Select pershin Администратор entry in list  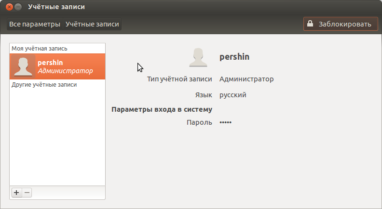pyautogui.click(x=57, y=66)
